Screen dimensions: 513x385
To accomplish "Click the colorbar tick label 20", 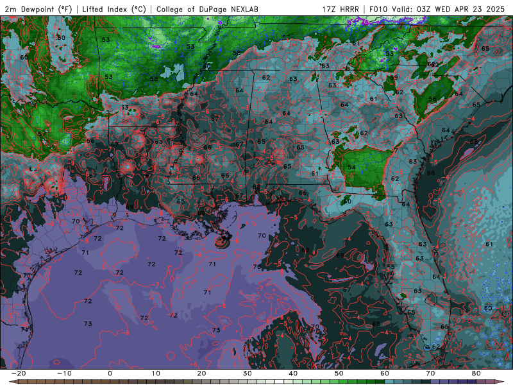I will coord(201,373).
